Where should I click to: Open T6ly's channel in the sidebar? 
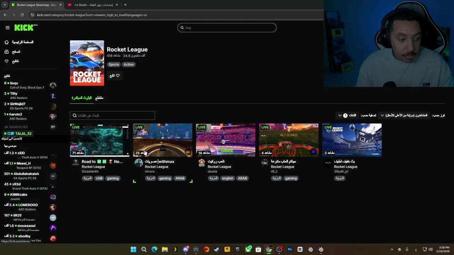[30, 96]
